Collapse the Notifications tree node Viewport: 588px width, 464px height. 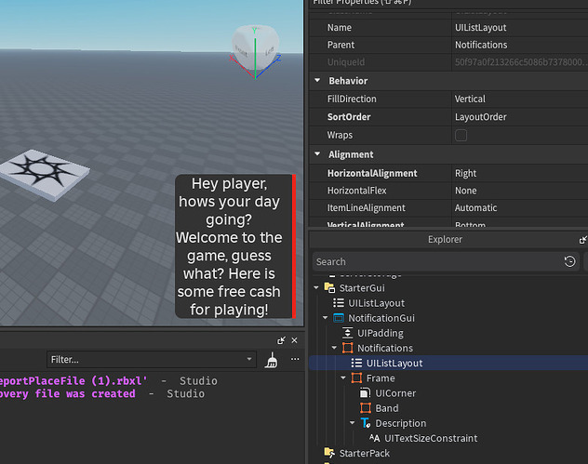tap(334, 348)
